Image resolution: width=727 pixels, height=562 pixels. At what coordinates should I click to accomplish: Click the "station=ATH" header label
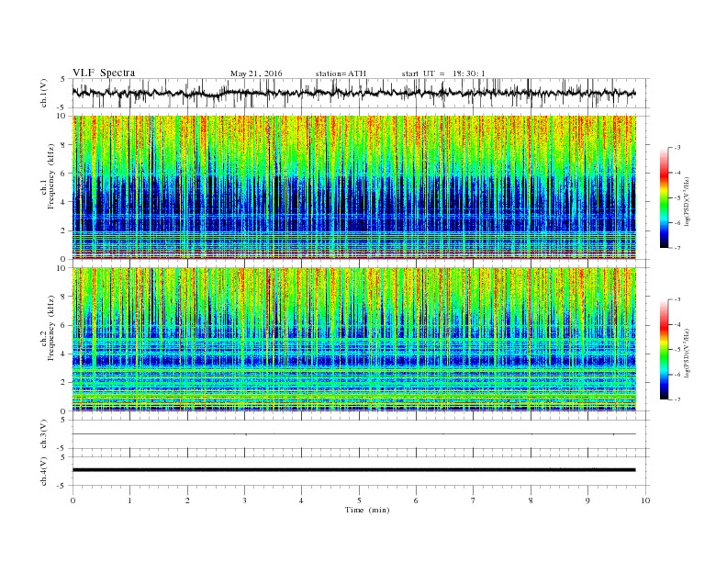(x=341, y=73)
